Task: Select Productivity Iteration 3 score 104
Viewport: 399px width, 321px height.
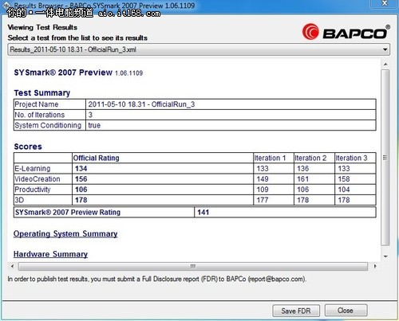Action: point(344,190)
